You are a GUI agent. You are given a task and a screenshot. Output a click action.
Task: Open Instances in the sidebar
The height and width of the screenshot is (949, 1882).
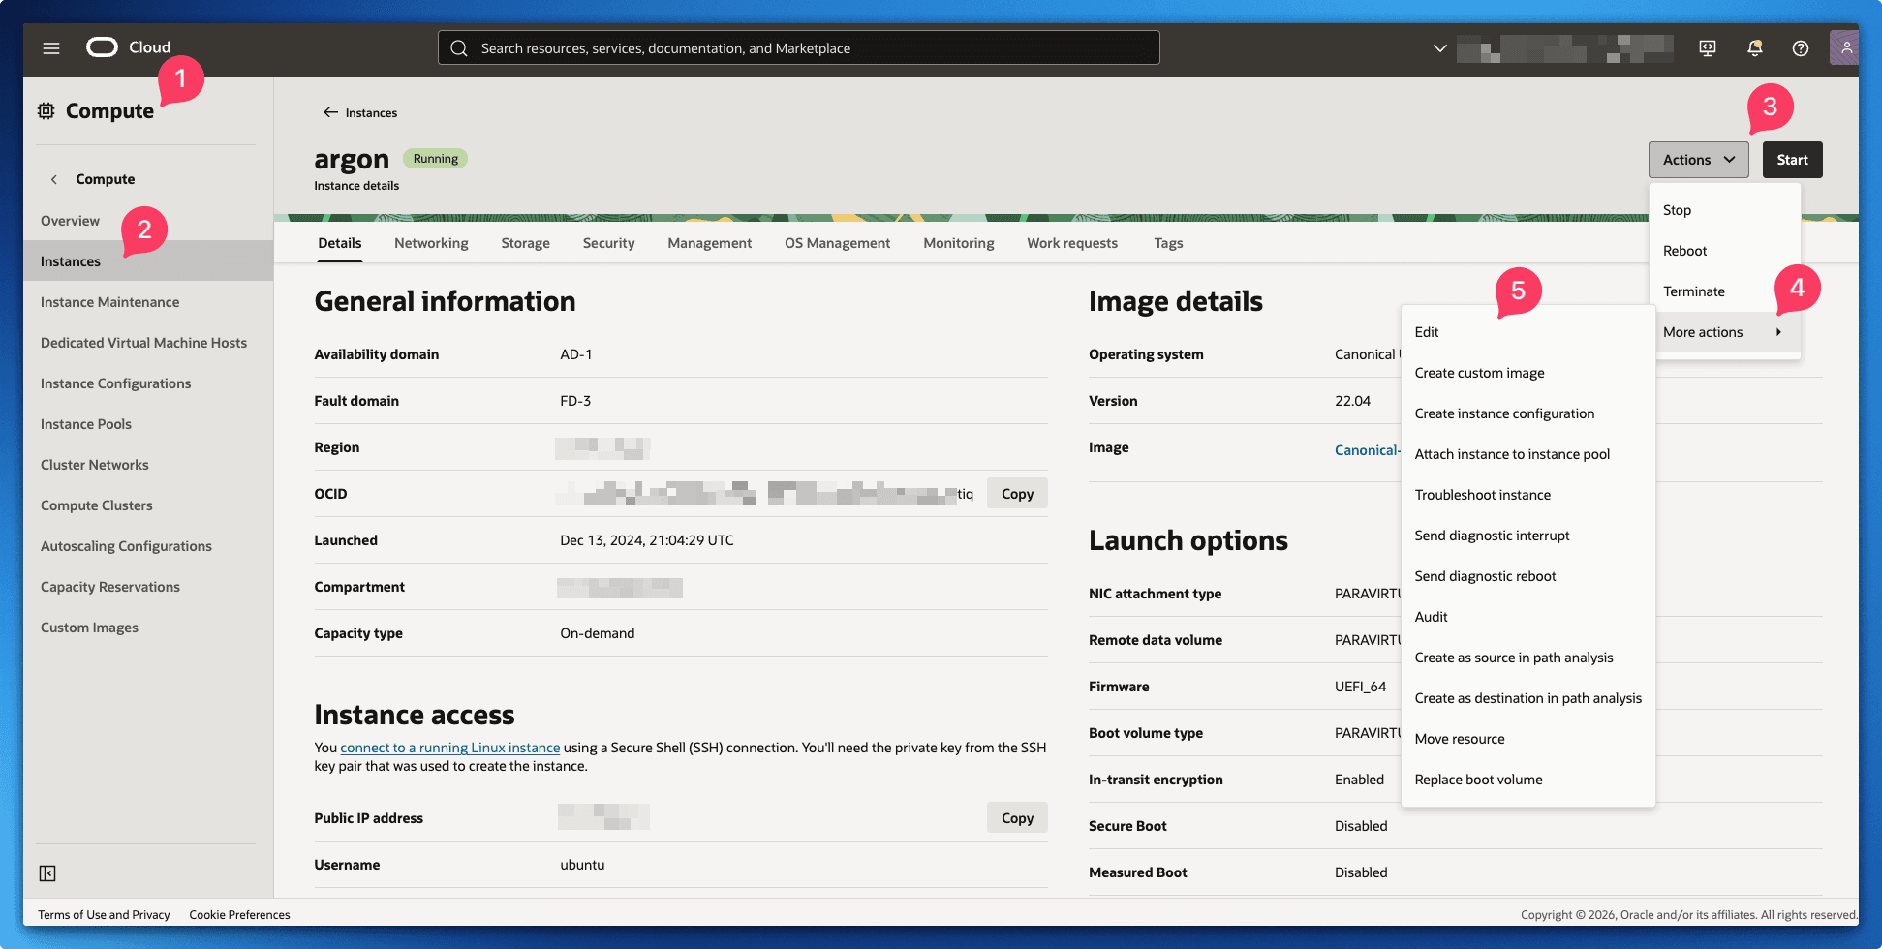coord(148,261)
